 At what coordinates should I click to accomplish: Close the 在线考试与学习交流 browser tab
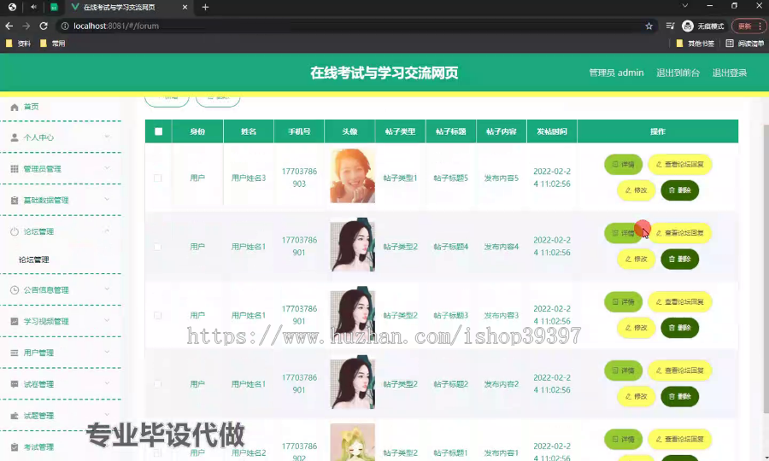coord(185,8)
